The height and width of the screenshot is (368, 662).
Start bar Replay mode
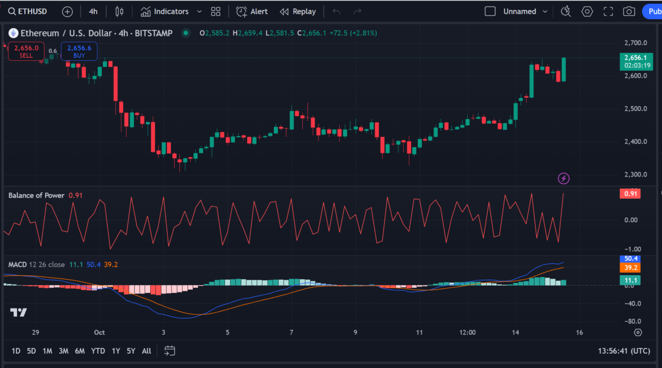tap(298, 11)
